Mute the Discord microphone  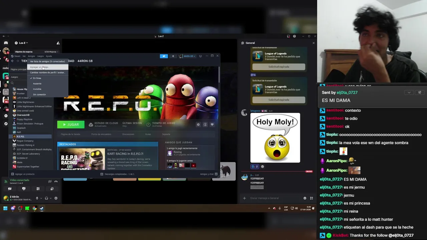[x=37, y=198]
